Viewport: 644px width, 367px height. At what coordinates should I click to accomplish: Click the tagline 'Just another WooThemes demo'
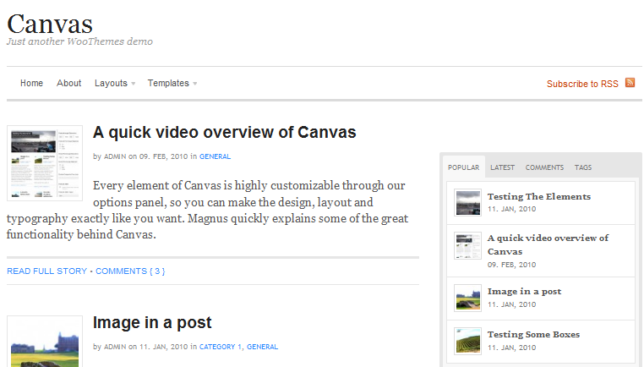pyautogui.click(x=79, y=41)
